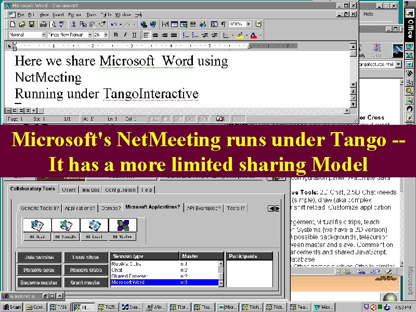The height and width of the screenshot is (312, 416).
Task: Toggle Show/Hide paragraph marks
Action: [224, 24]
